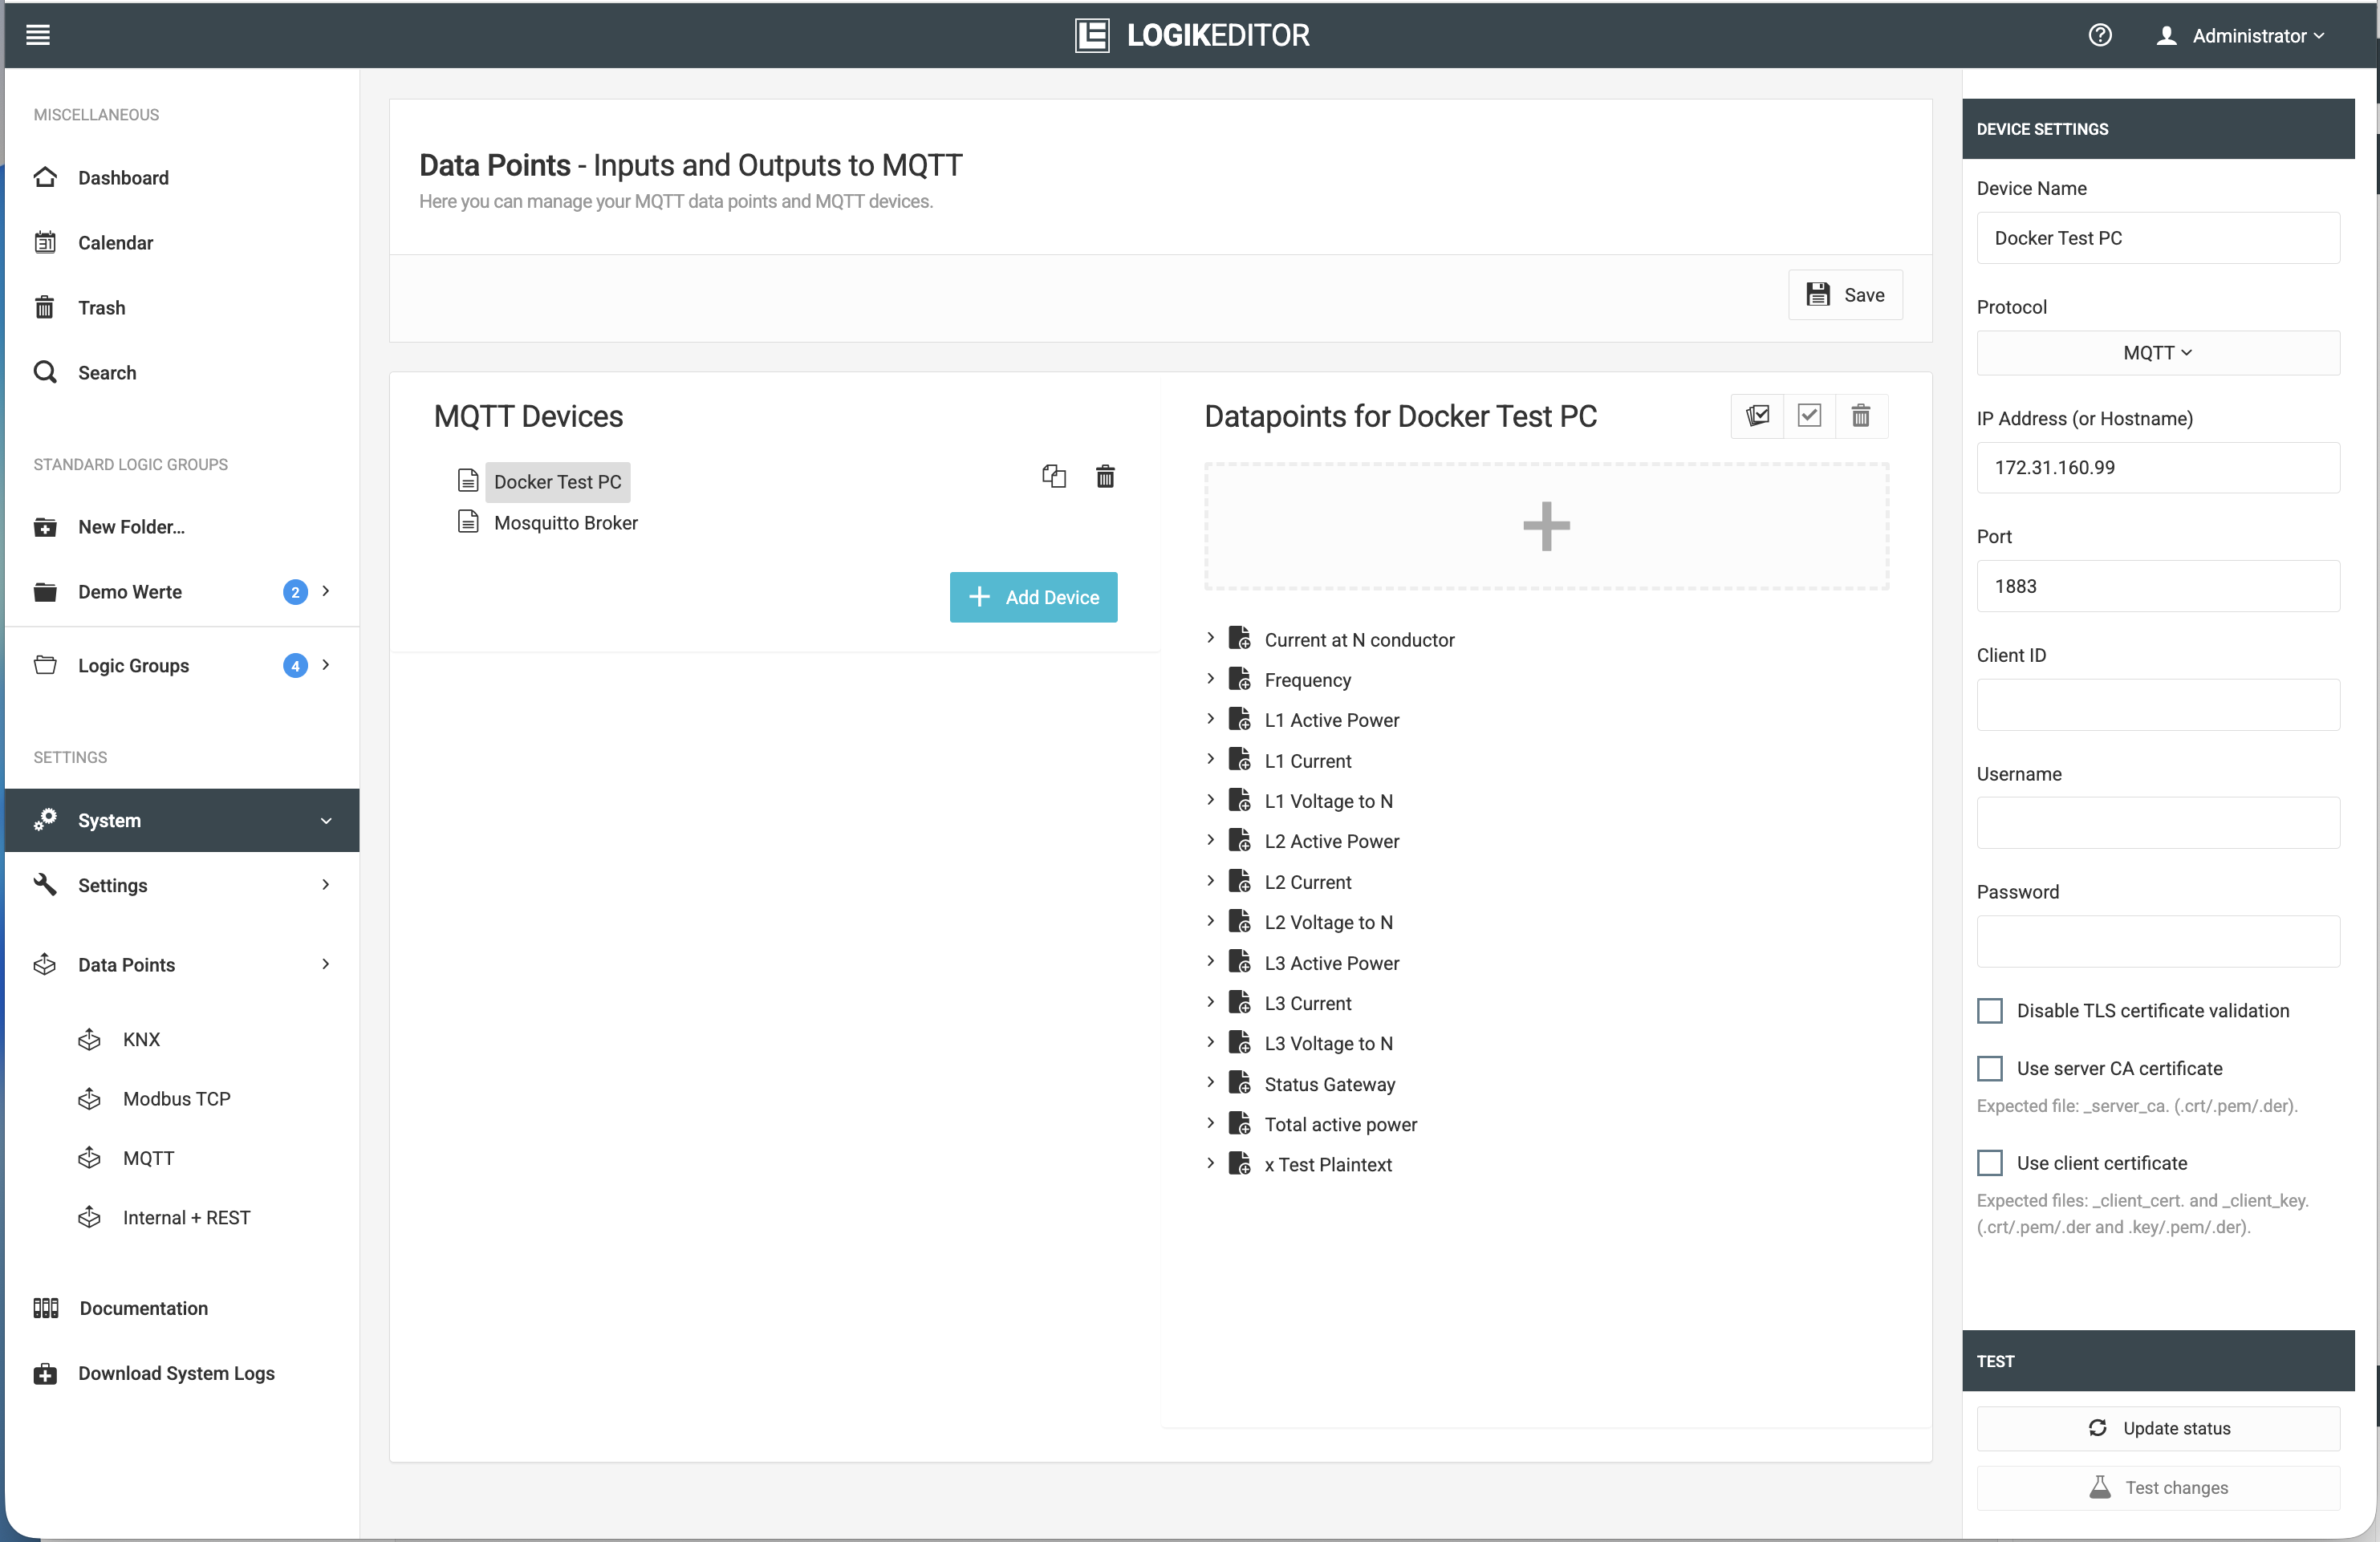2380x1542 pixels.
Task: Click the IP Address input field
Action: [2158, 467]
